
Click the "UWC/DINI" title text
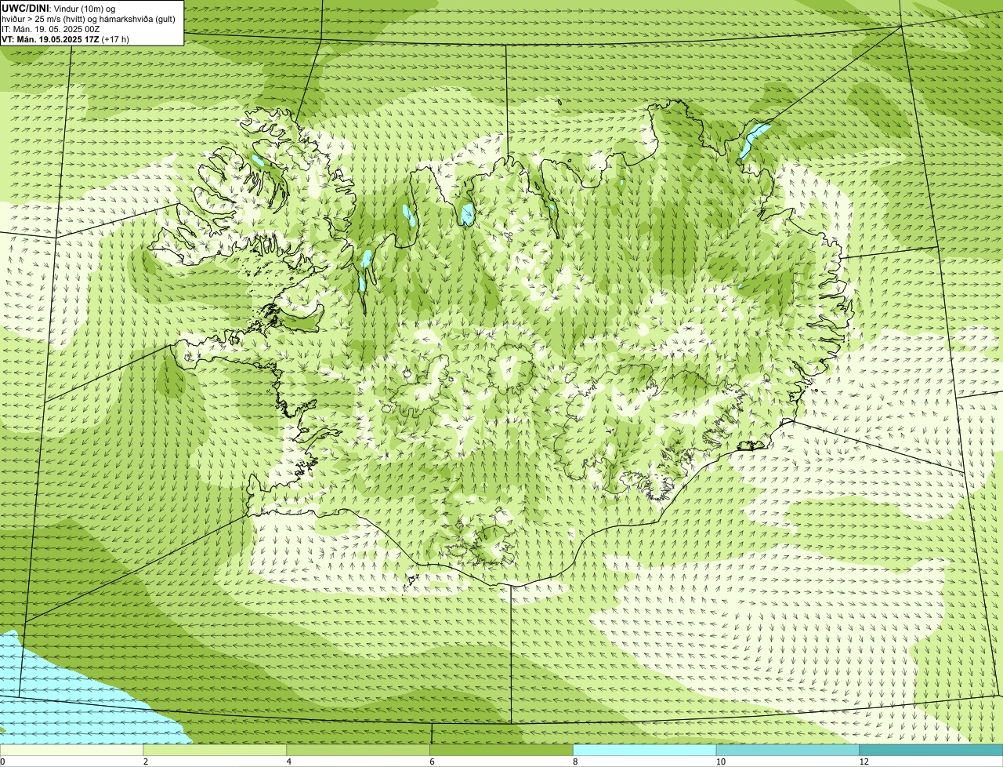[26, 8]
